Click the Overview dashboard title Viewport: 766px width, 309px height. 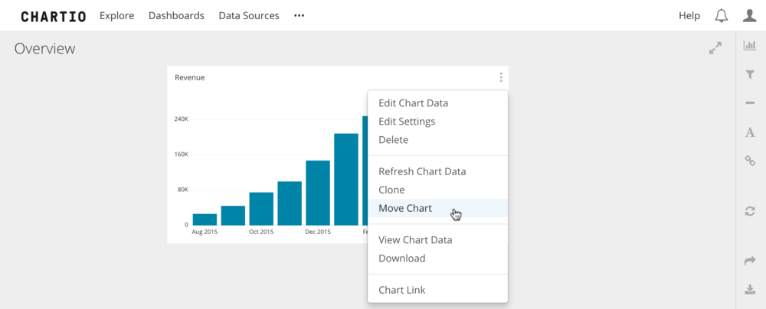click(x=44, y=48)
